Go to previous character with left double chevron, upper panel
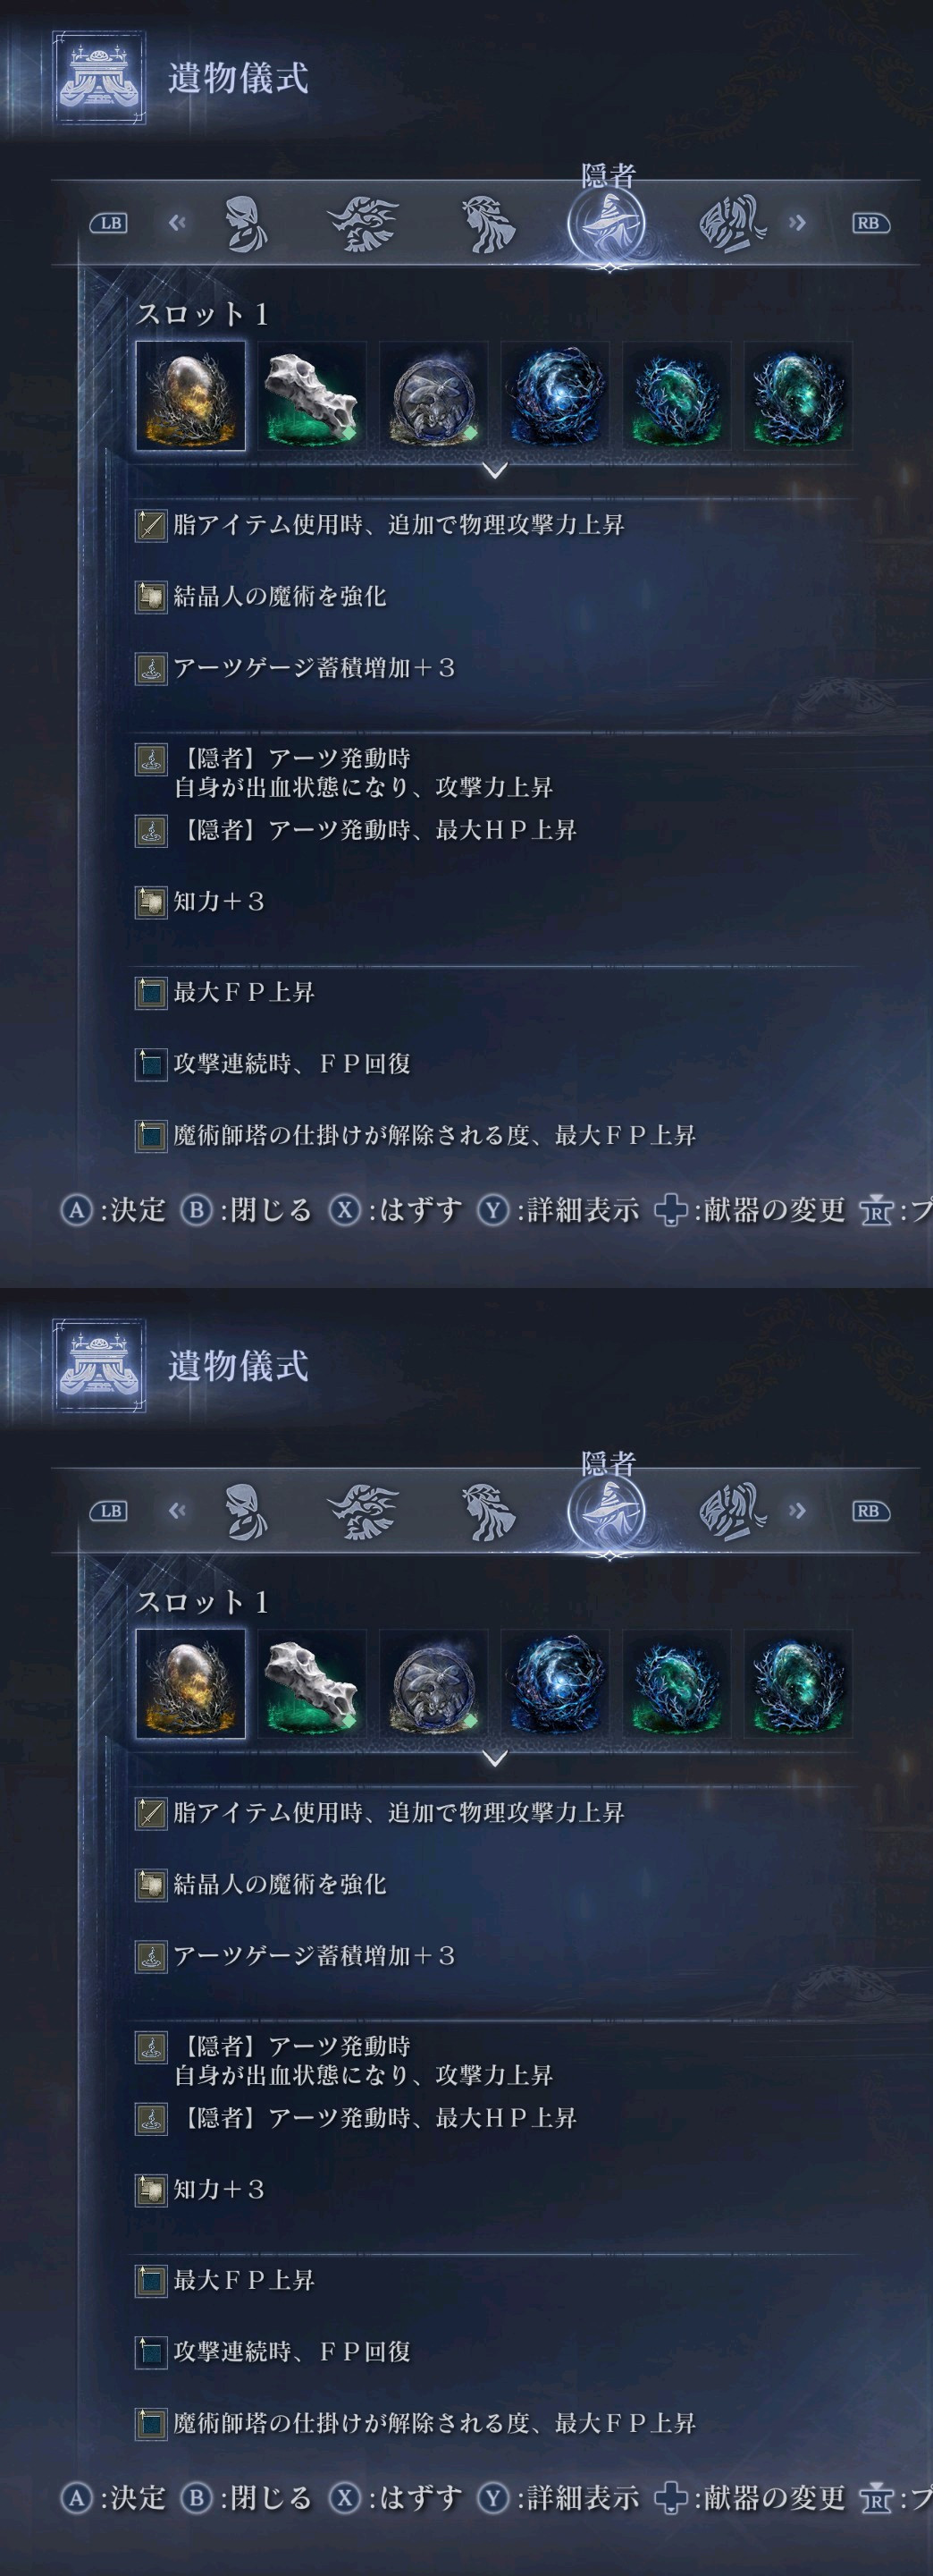 [x=178, y=223]
